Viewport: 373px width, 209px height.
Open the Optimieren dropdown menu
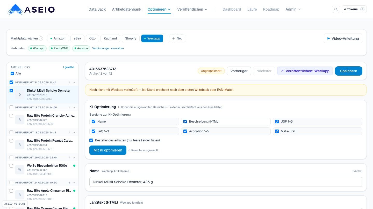click(x=159, y=9)
